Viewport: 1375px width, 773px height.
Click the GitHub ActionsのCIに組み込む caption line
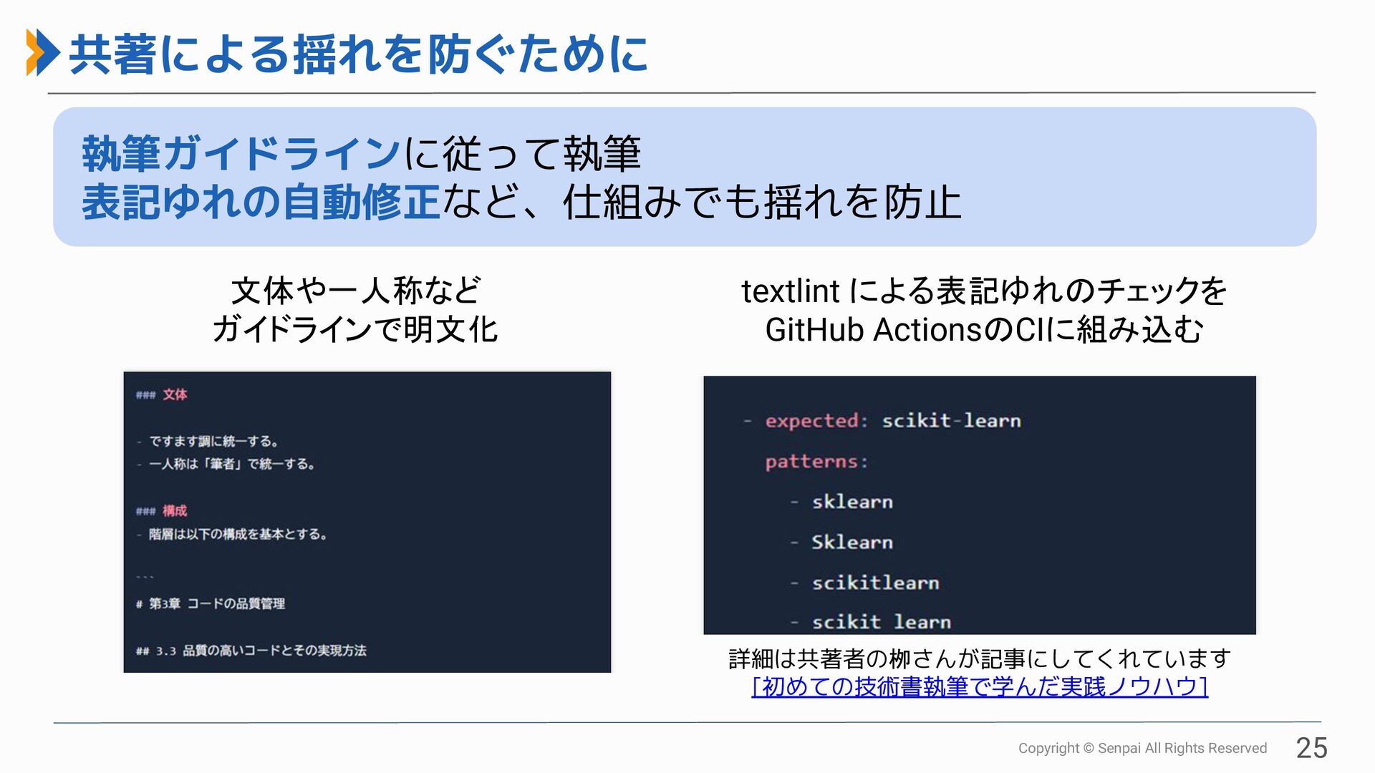pos(984,330)
